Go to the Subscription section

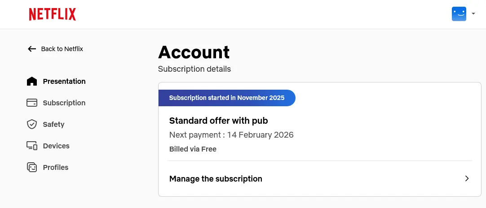[x=64, y=103]
